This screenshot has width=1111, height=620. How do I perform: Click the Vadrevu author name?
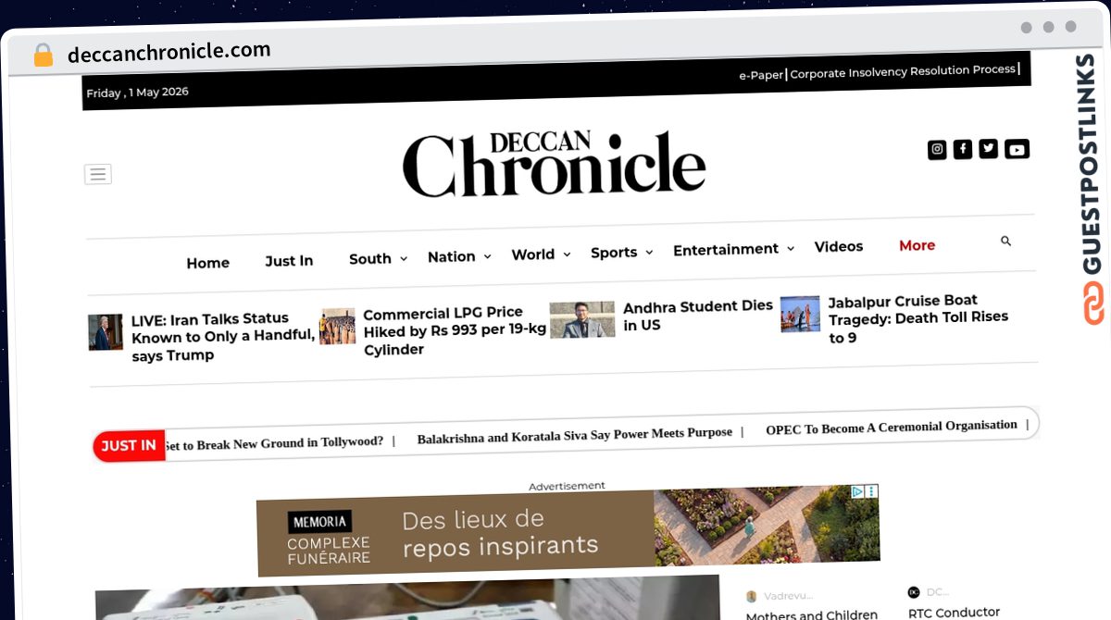[x=788, y=596]
